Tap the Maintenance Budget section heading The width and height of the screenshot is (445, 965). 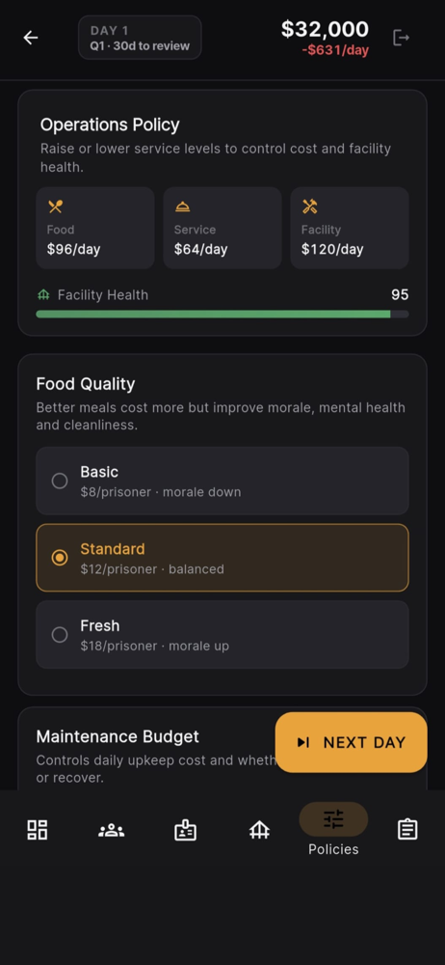pyautogui.click(x=118, y=736)
